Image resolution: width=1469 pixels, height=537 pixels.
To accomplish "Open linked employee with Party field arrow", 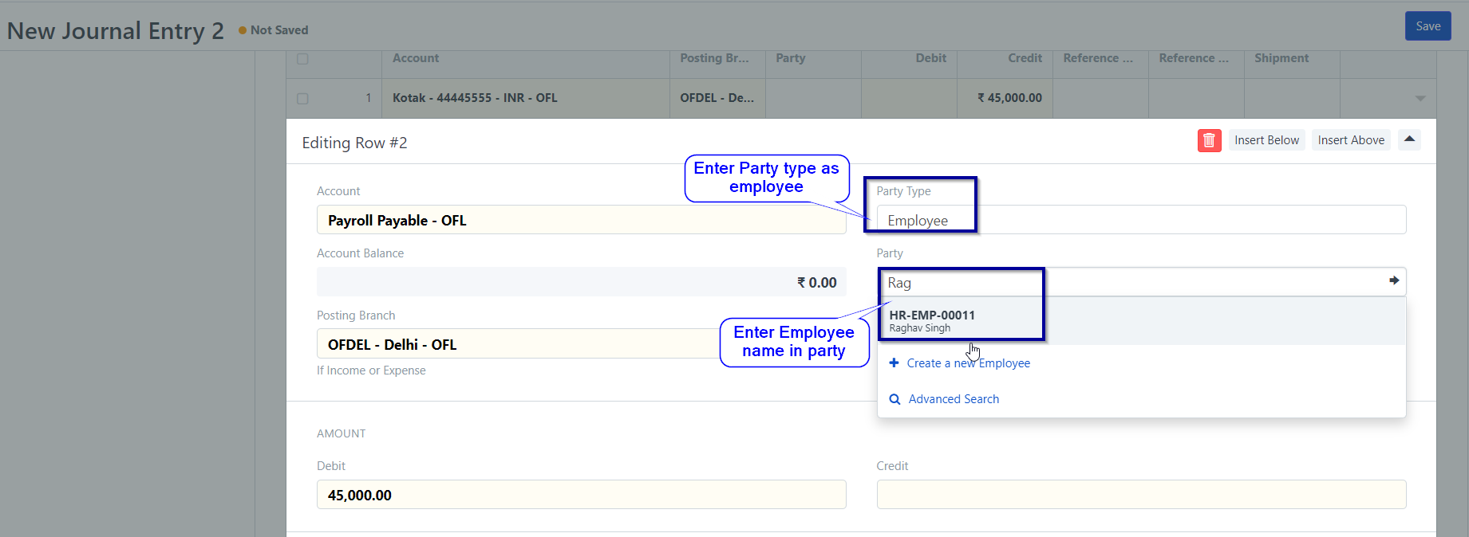I will pyautogui.click(x=1394, y=280).
